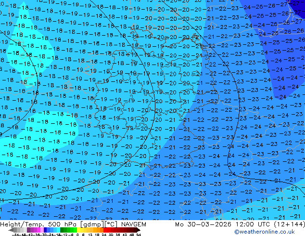Click the '0' label under the scale

click(x=77, y=235)
